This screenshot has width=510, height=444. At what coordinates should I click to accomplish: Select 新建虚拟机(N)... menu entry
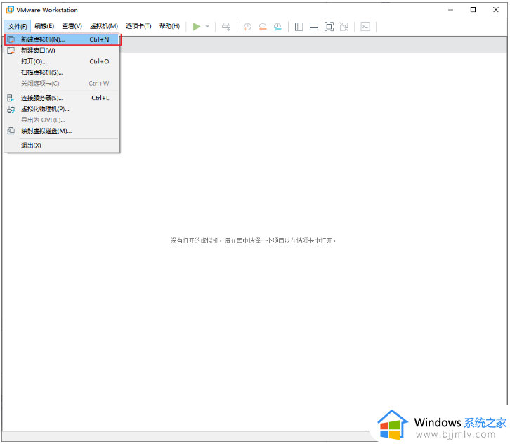click(x=63, y=39)
